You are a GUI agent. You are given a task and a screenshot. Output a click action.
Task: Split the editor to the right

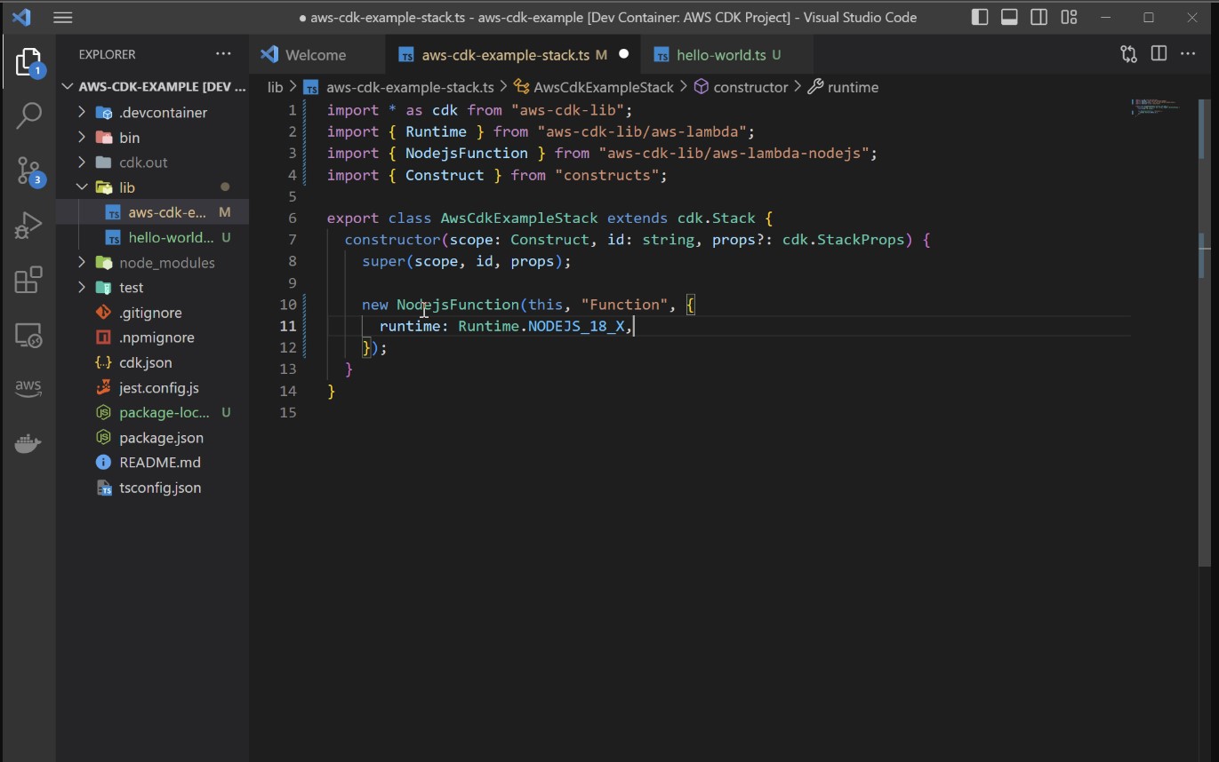(x=1159, y=54)
